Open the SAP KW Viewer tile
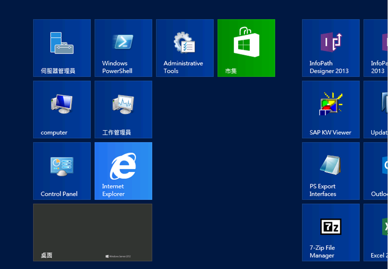The image size is (388, 269). coord(331,109)
